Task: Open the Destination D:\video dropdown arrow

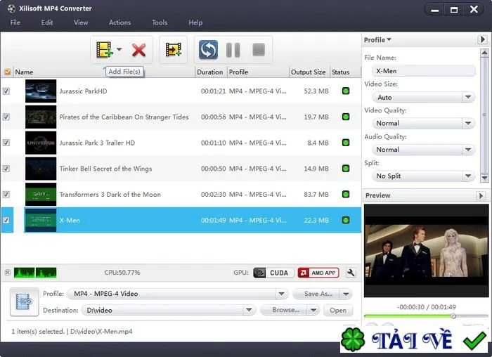Action: (x=249, y=310)
